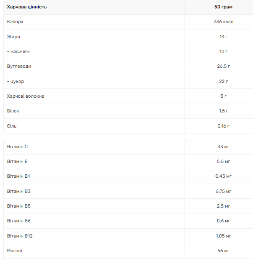Click the 'Білок' row label

click(13, 111)
